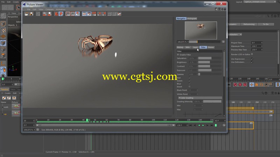This screenshot has width=280, height=157.
Task: Click Stop Rendering icon in Picture Viewer toolbar
Action: (x=38, y=14)
